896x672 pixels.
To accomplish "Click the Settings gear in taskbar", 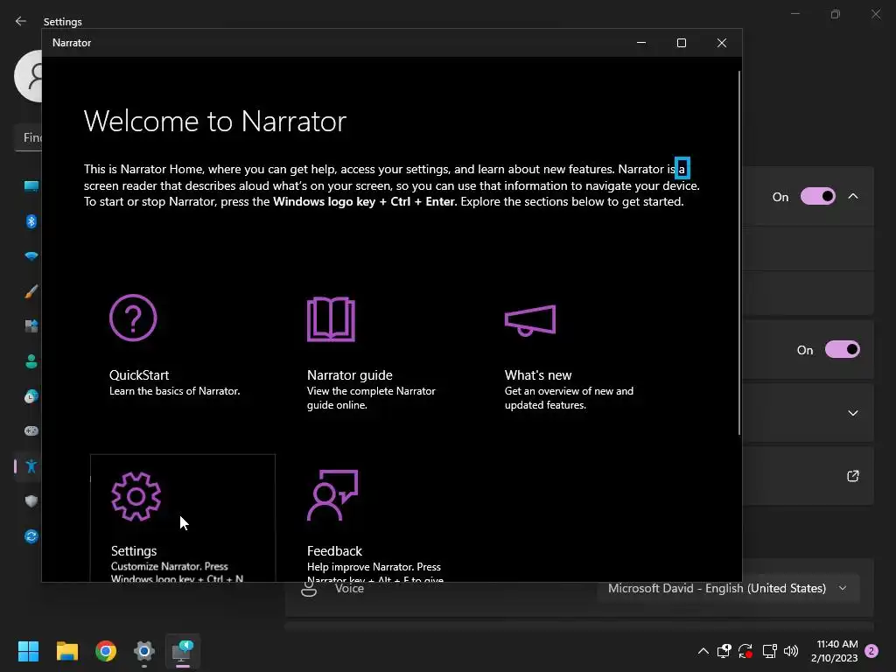I will tap(144, 651).
